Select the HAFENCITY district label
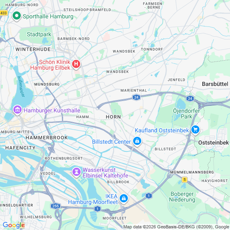230x230 pixels. pyautogui.click(x=20, y=148)
